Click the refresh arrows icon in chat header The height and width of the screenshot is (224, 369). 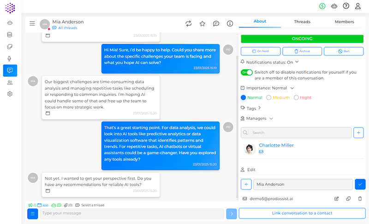click(188, 24)
